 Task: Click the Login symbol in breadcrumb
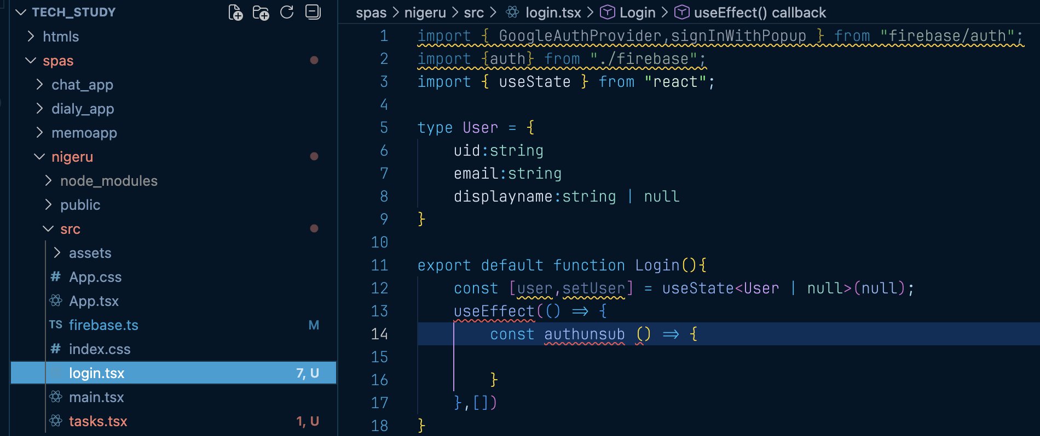tap(637, 13)
